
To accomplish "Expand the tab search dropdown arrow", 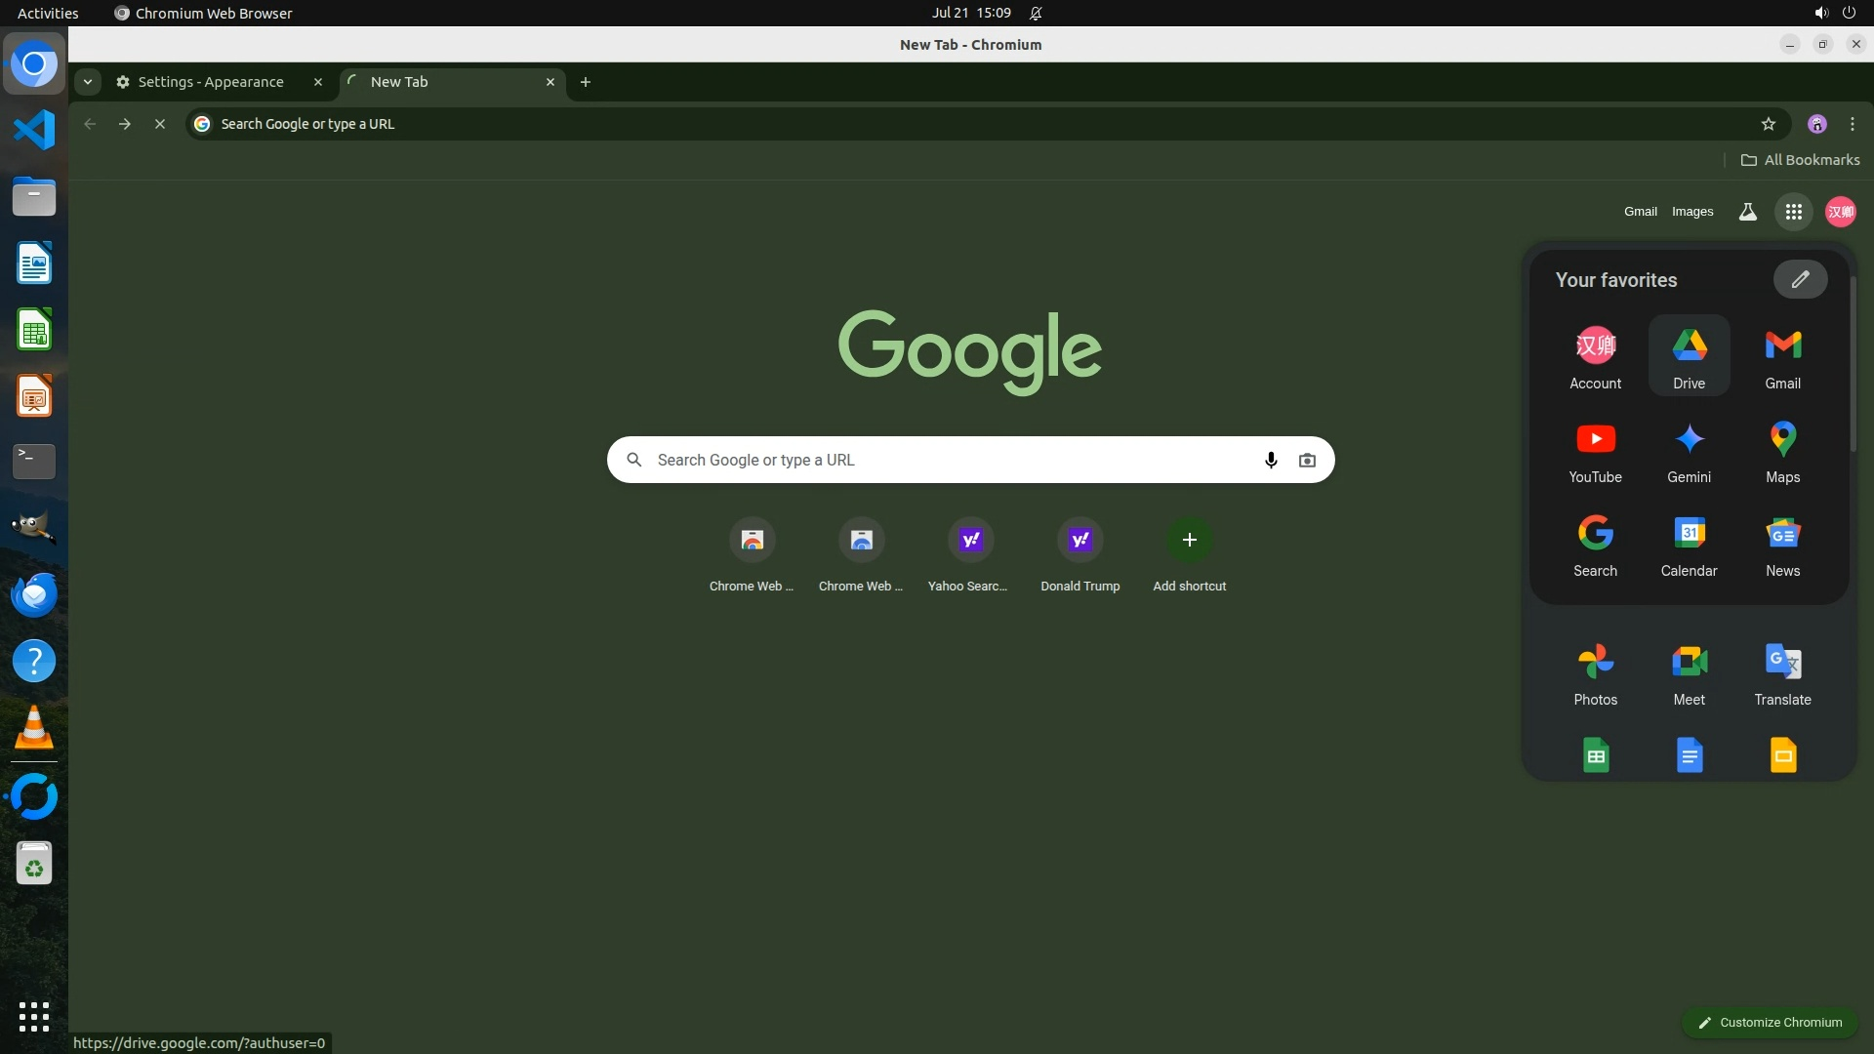I will [x=88, y=82].
